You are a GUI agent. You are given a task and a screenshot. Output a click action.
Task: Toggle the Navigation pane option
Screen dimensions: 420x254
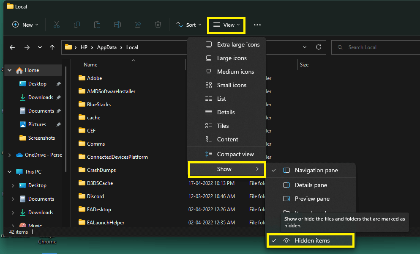316,170
